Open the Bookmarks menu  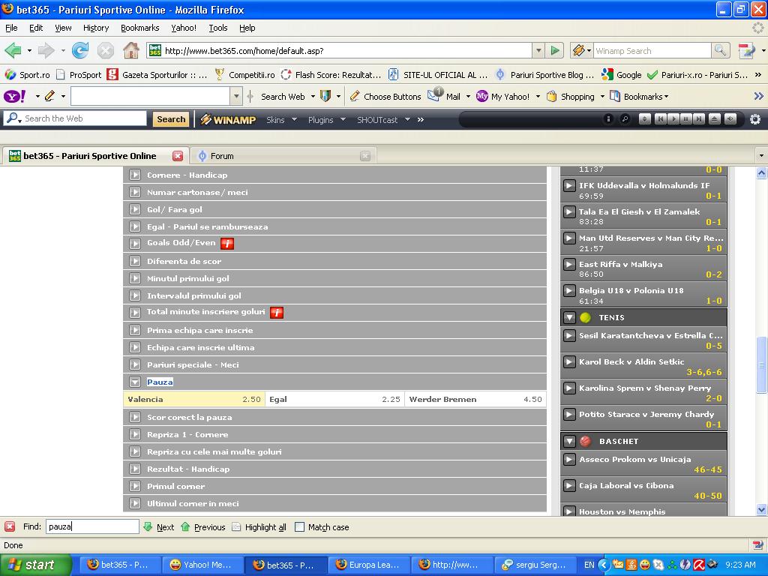click(140, 28)
